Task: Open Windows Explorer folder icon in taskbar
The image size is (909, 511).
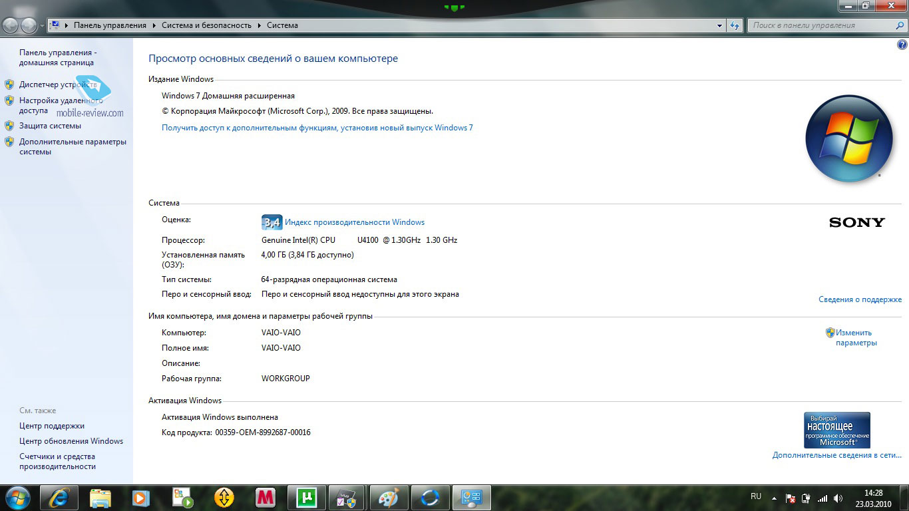Action: pyautogui.click(x=100, y=498)
